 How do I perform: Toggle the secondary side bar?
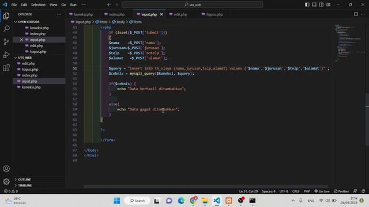(x=321, y=5)
